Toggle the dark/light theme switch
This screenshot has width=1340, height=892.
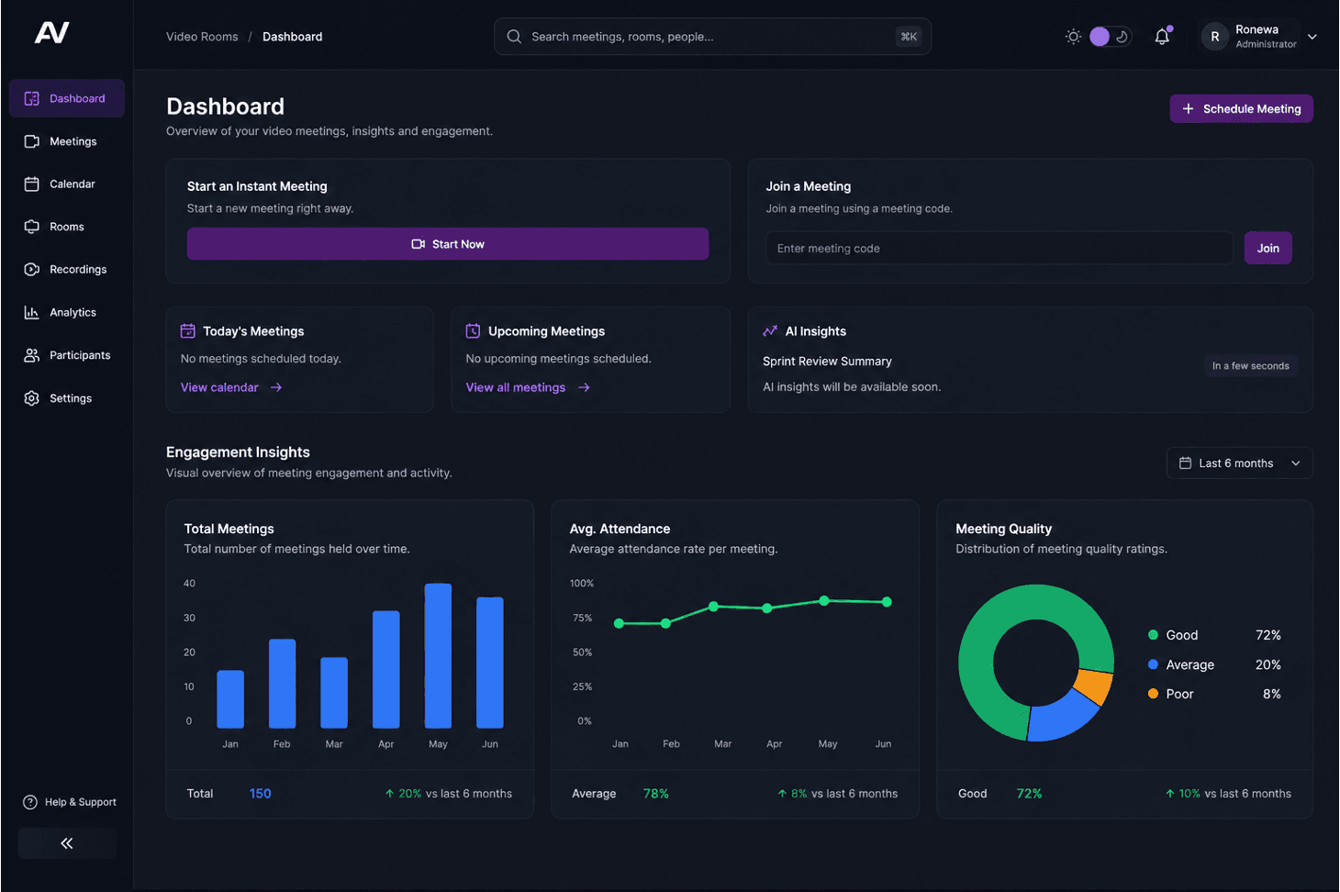(x=1110, y=37)
